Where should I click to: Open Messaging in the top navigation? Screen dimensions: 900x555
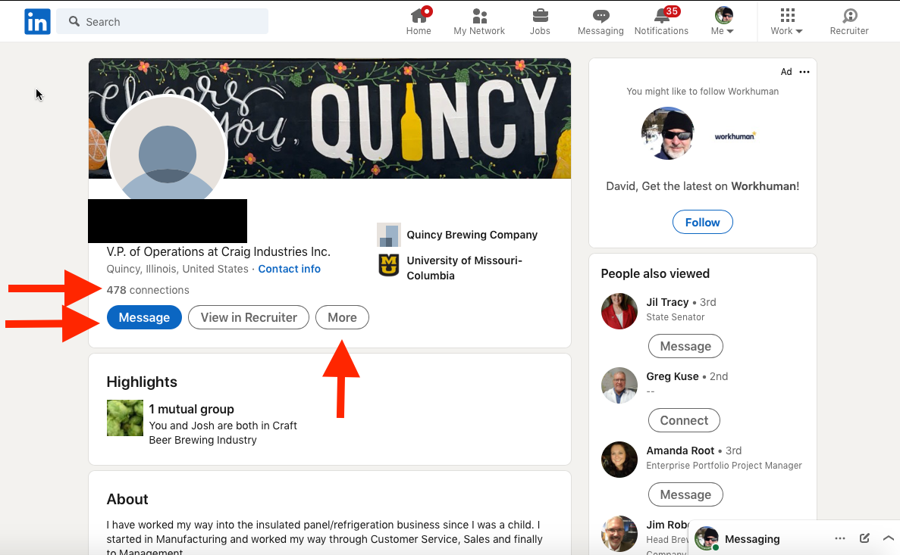click(x=601, y=22)
